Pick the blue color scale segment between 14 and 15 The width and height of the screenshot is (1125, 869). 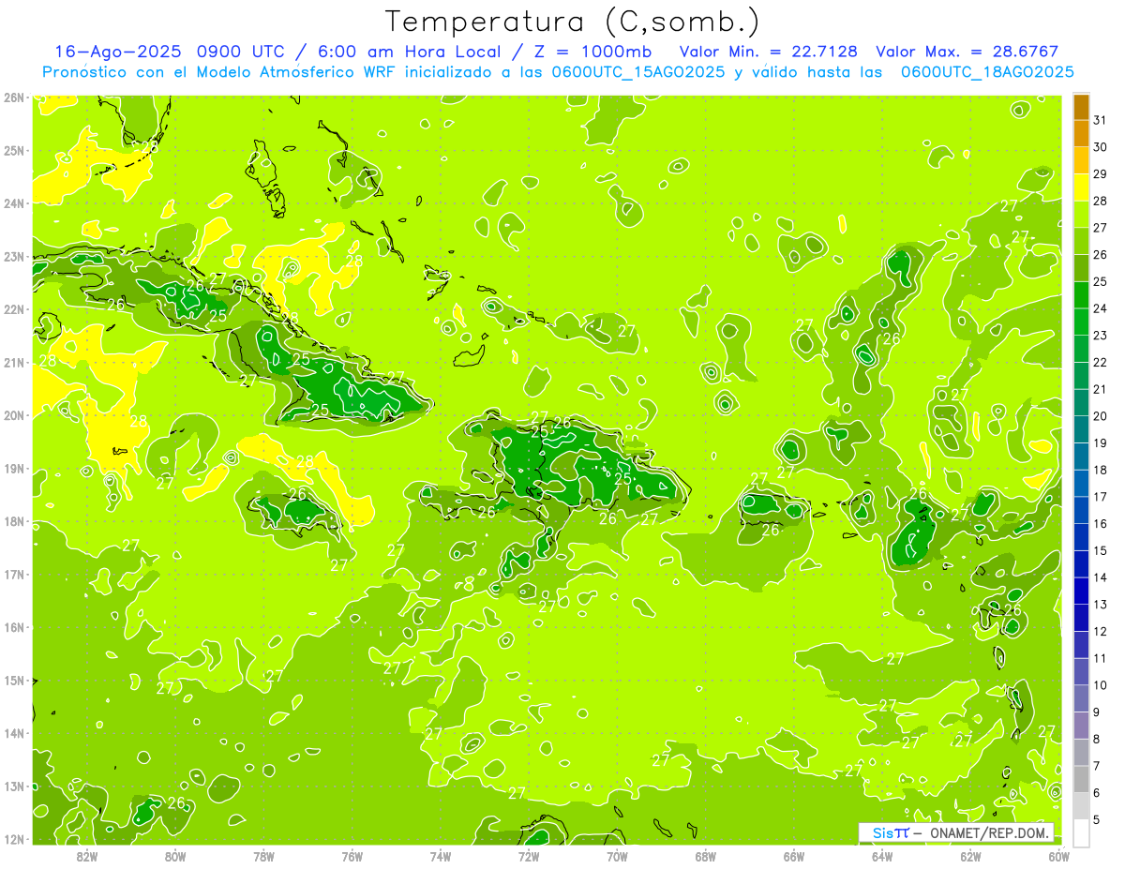pyautogui.click(x=1081, y=564)
